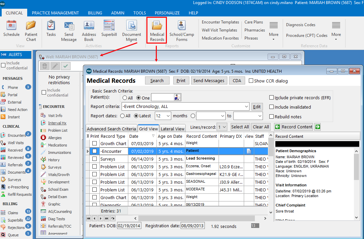
Task: Click the Patient's DOB field
Action: (x=129, y=226)
